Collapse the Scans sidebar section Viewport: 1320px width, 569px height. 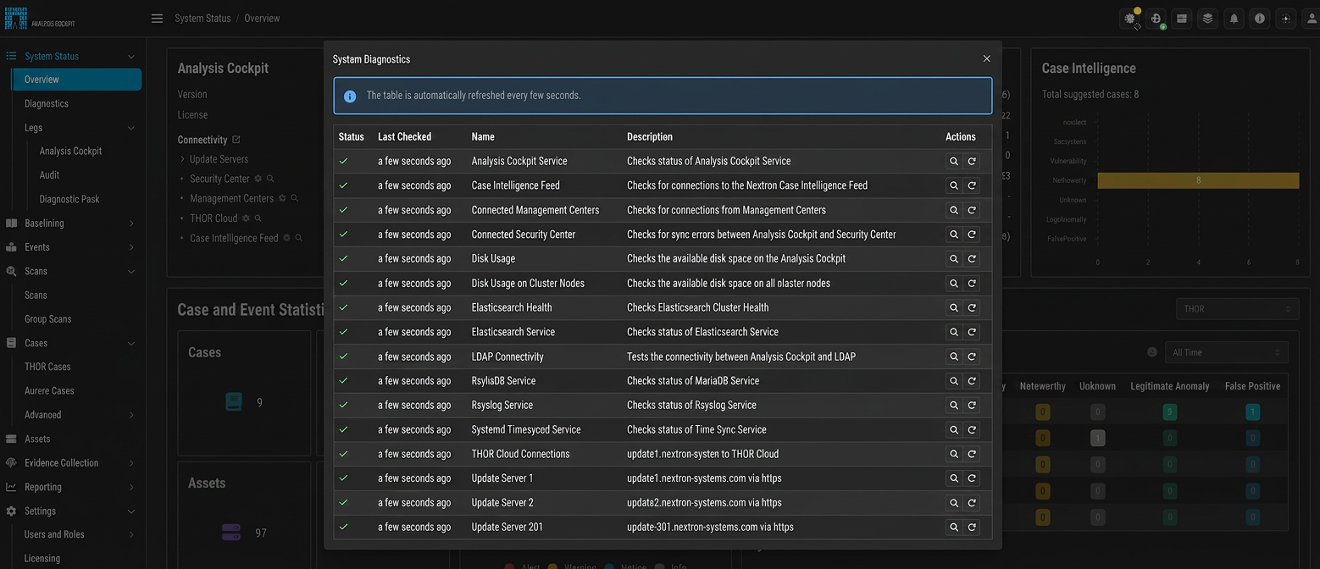(130, 272)
